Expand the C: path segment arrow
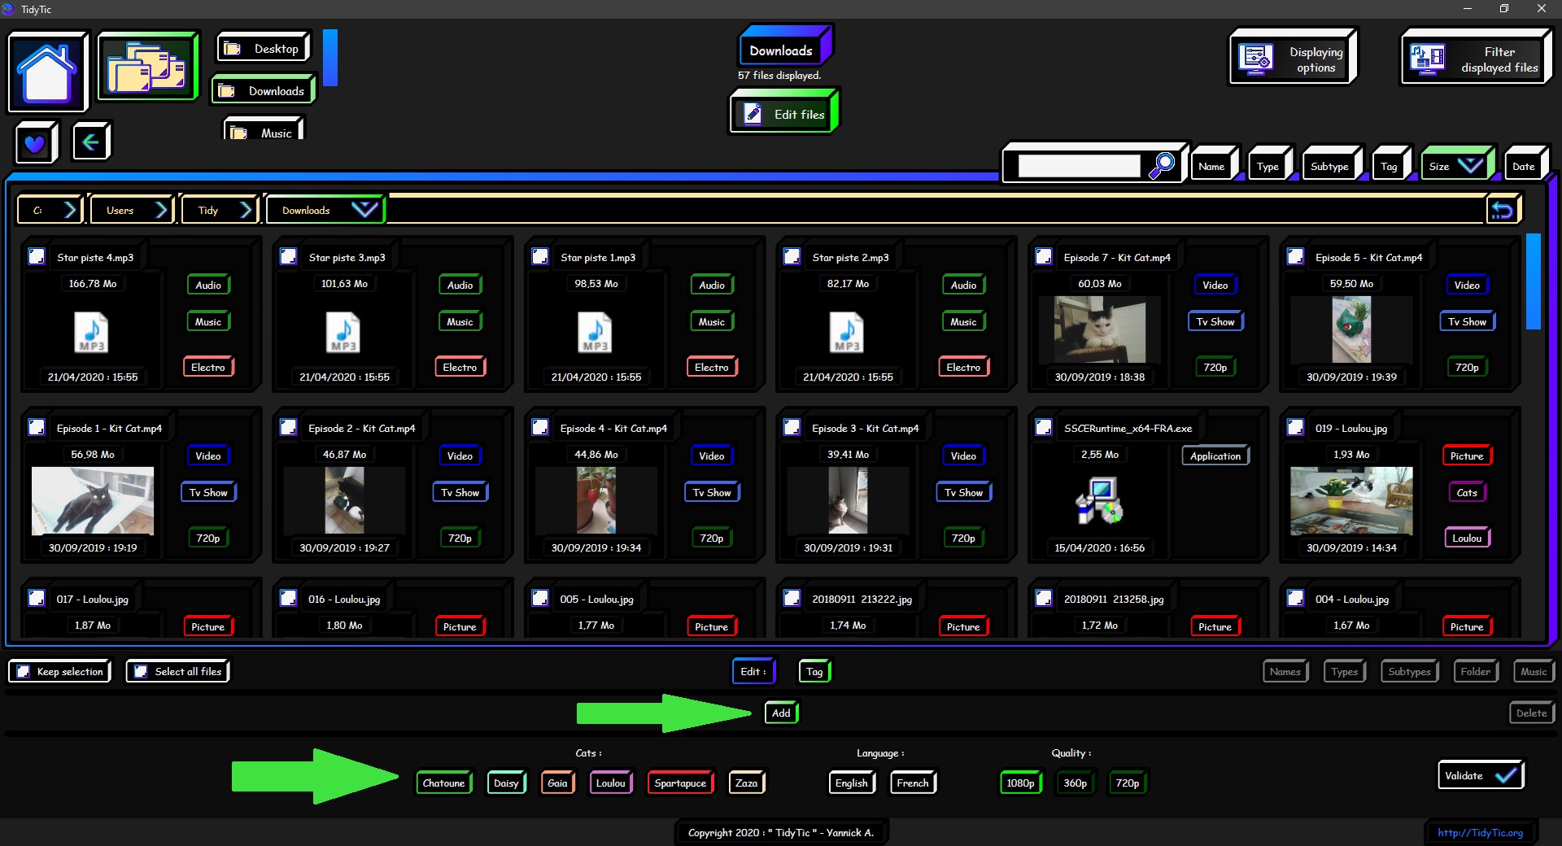Image resolution: width=1562 pixels, height=846 pixels. 70,210
